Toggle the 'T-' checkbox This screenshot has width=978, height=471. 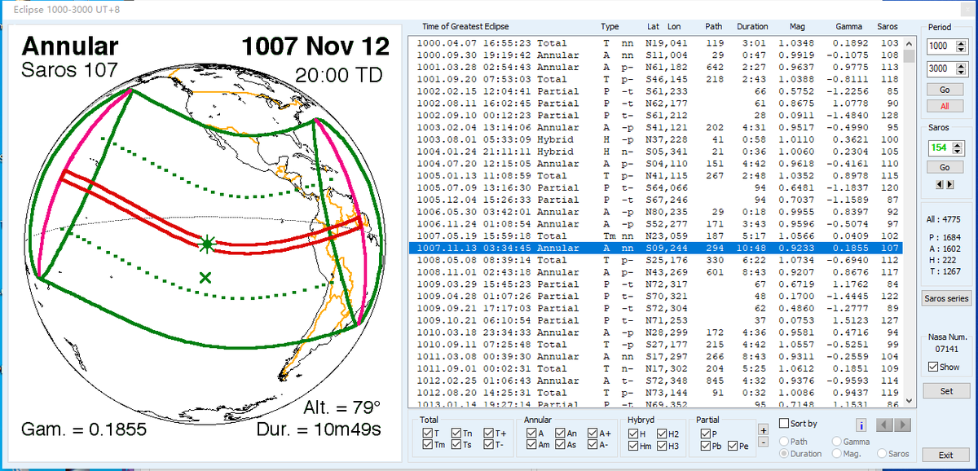click(x=488, y=446)
